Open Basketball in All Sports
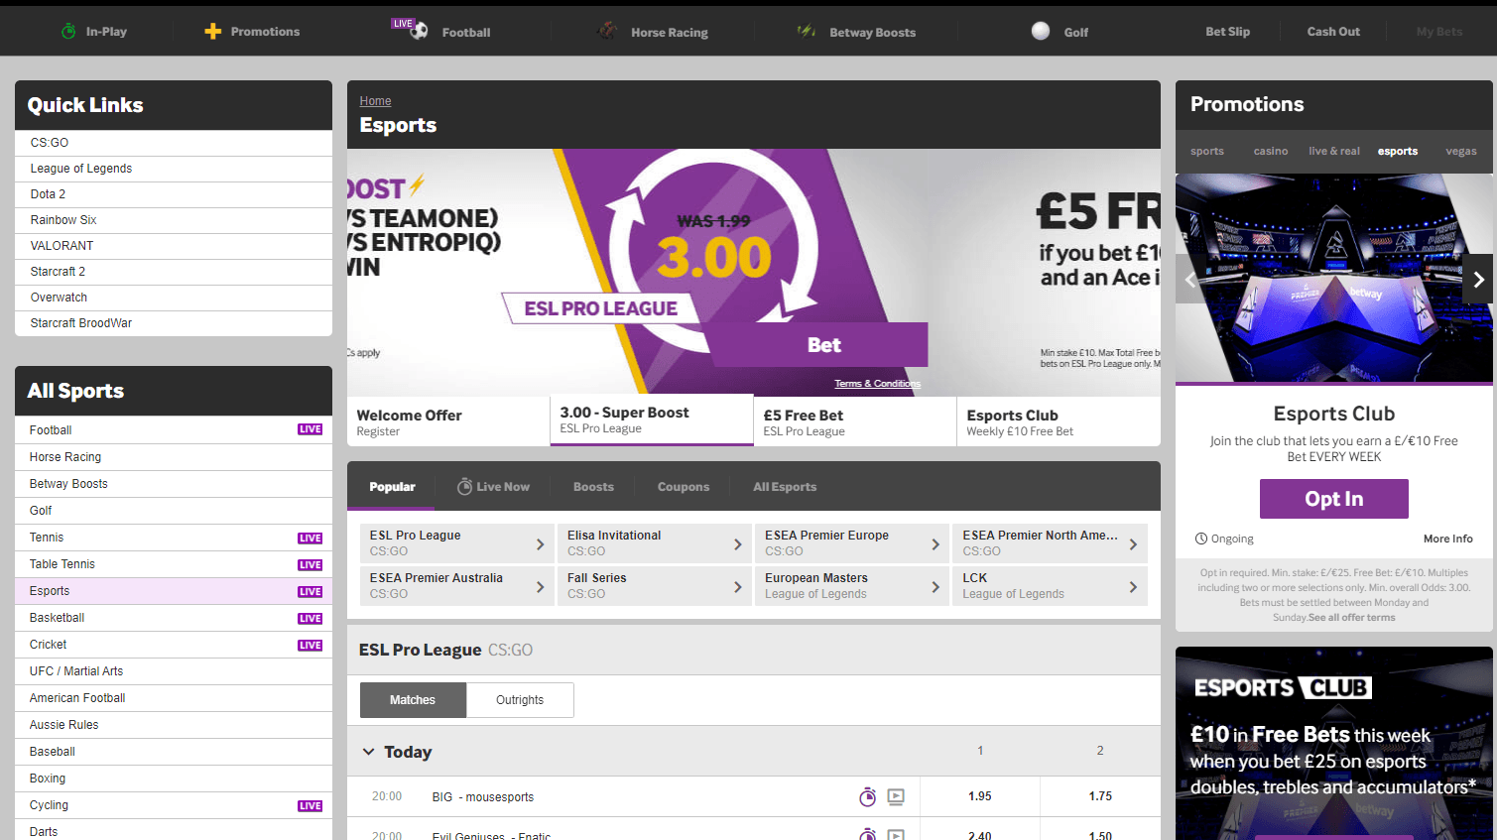1497x840 pixels. coord(174,618)
